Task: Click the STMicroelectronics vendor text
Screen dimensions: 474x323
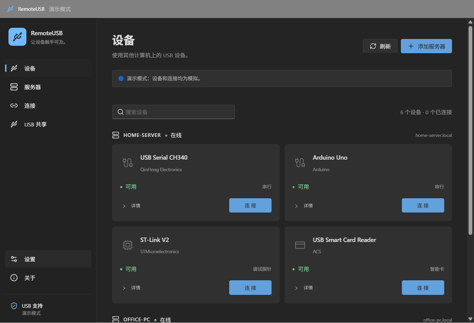Action: click(x=159, y=251)
